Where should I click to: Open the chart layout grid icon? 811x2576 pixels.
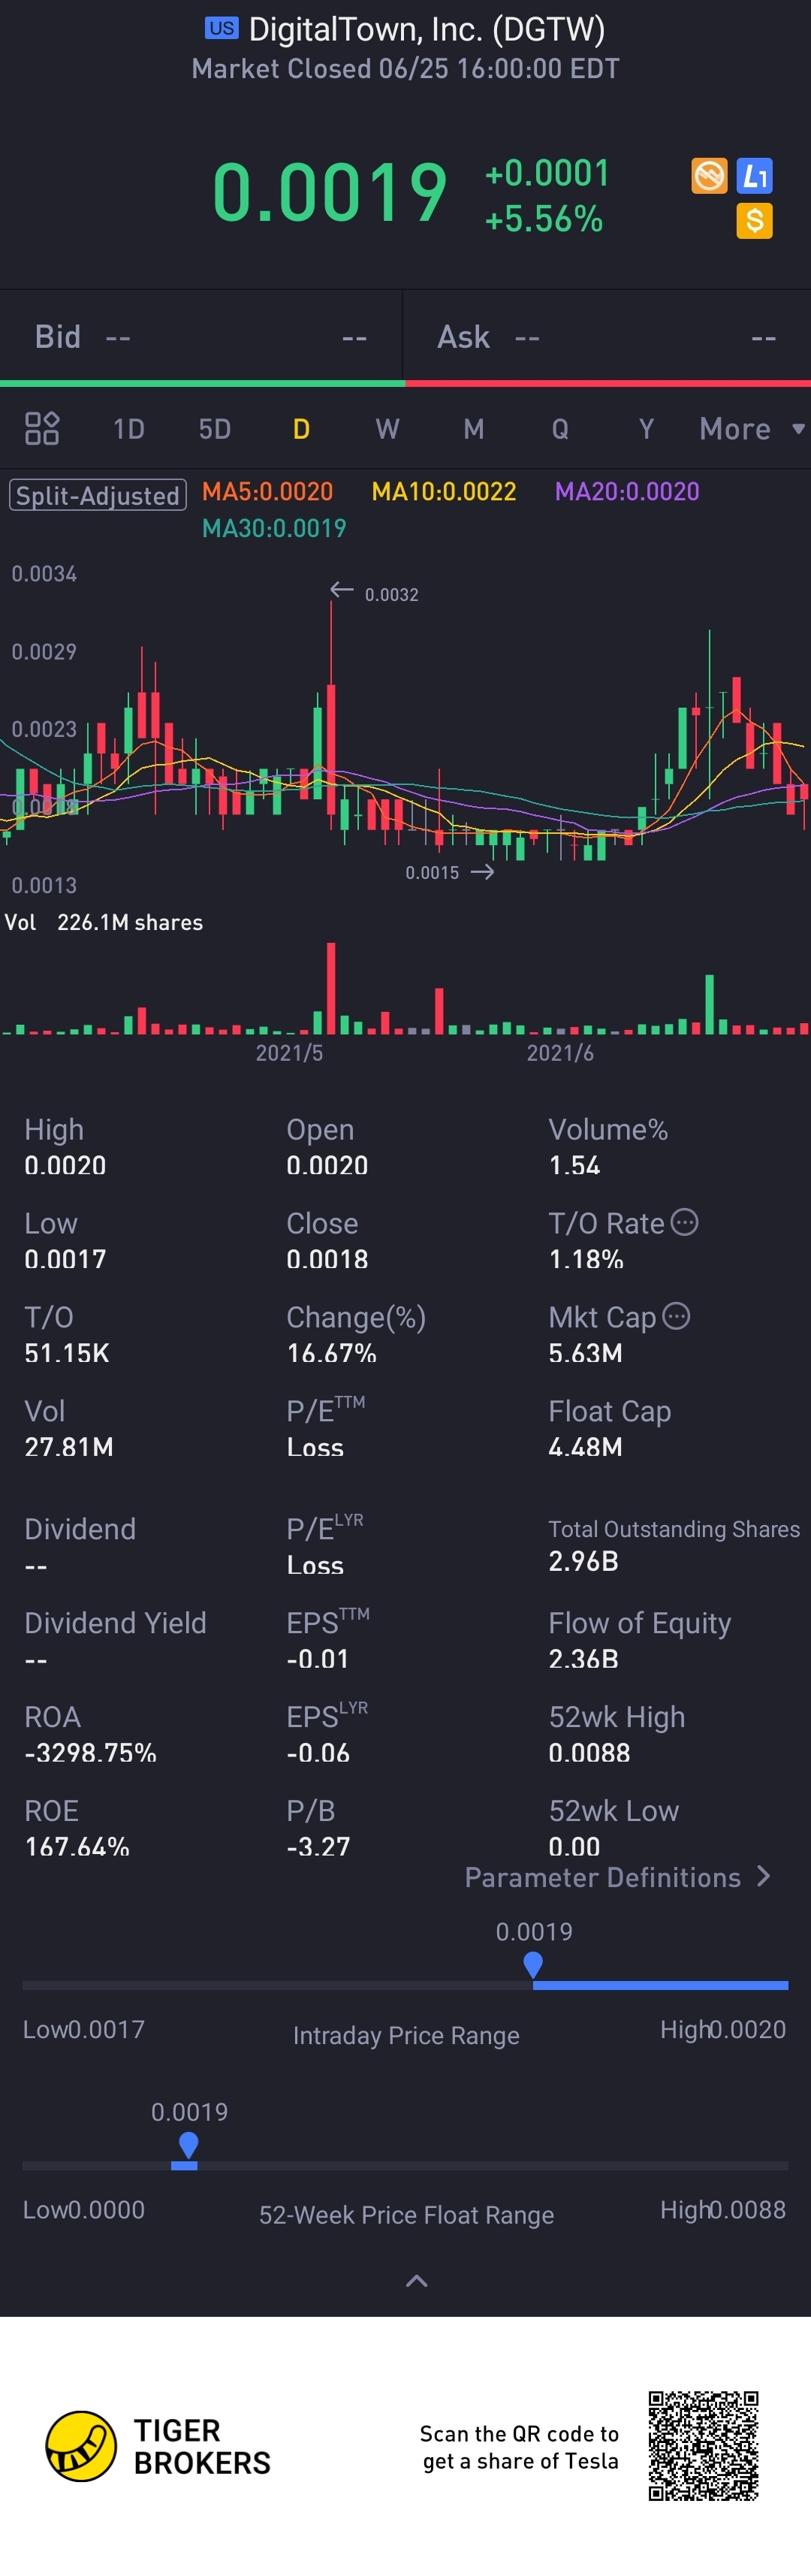coord(42,428)
